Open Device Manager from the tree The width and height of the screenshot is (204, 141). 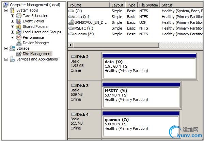[x=36, y=43]
